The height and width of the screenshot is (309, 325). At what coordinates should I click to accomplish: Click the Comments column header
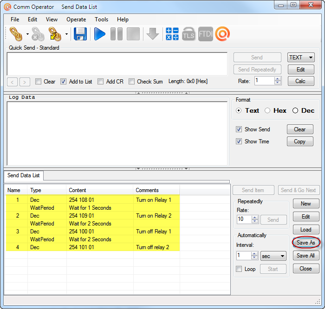coord(156,190)
